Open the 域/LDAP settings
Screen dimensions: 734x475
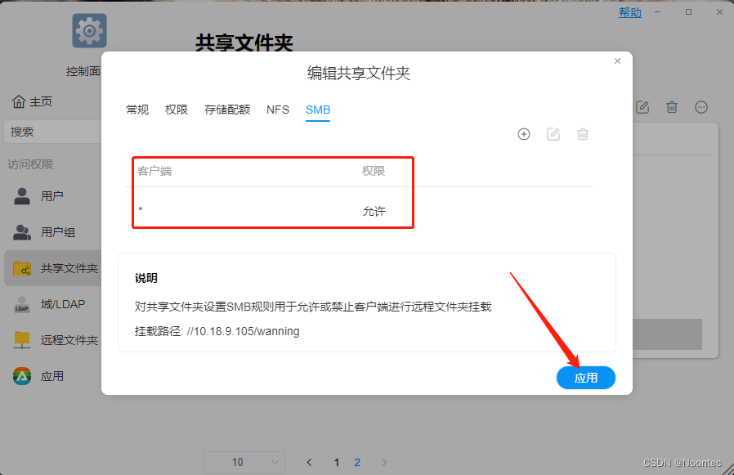pos(36,303)
